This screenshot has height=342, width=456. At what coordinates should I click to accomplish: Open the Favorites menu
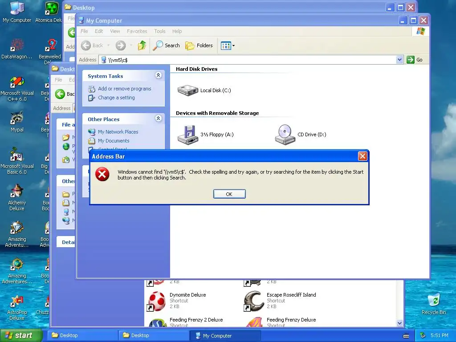(x=137, y=31)
